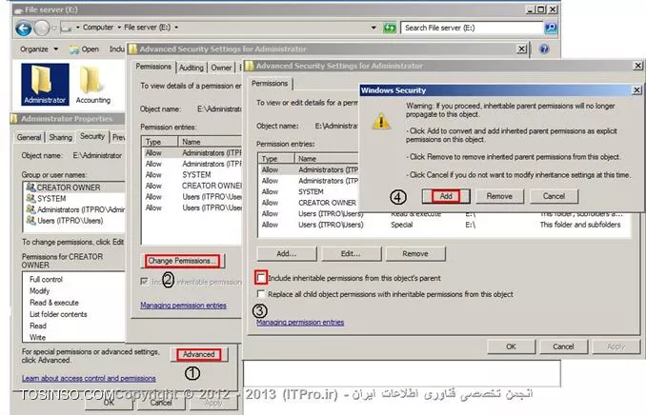This screenshot has height=415, width=646.
Task: Click the Back arrow in File server window
Action: pyautogui.click(x=24, y=28)
